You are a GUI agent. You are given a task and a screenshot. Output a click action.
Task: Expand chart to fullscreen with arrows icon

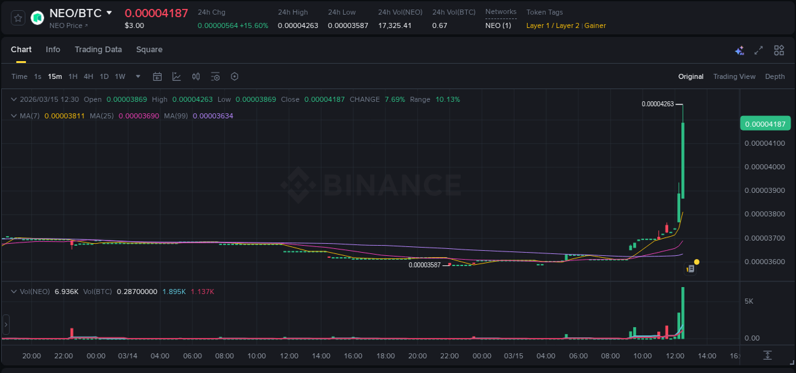pyautogui.click(x=758, y=50)
